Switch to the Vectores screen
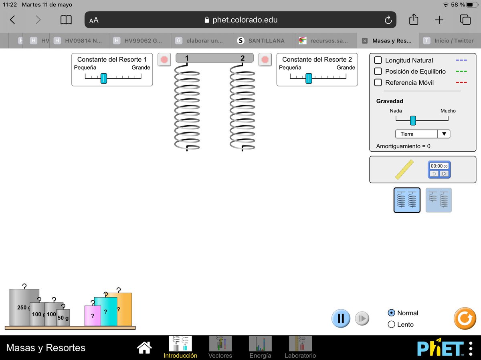The image size is (481, 360). (x=220, y=347)
